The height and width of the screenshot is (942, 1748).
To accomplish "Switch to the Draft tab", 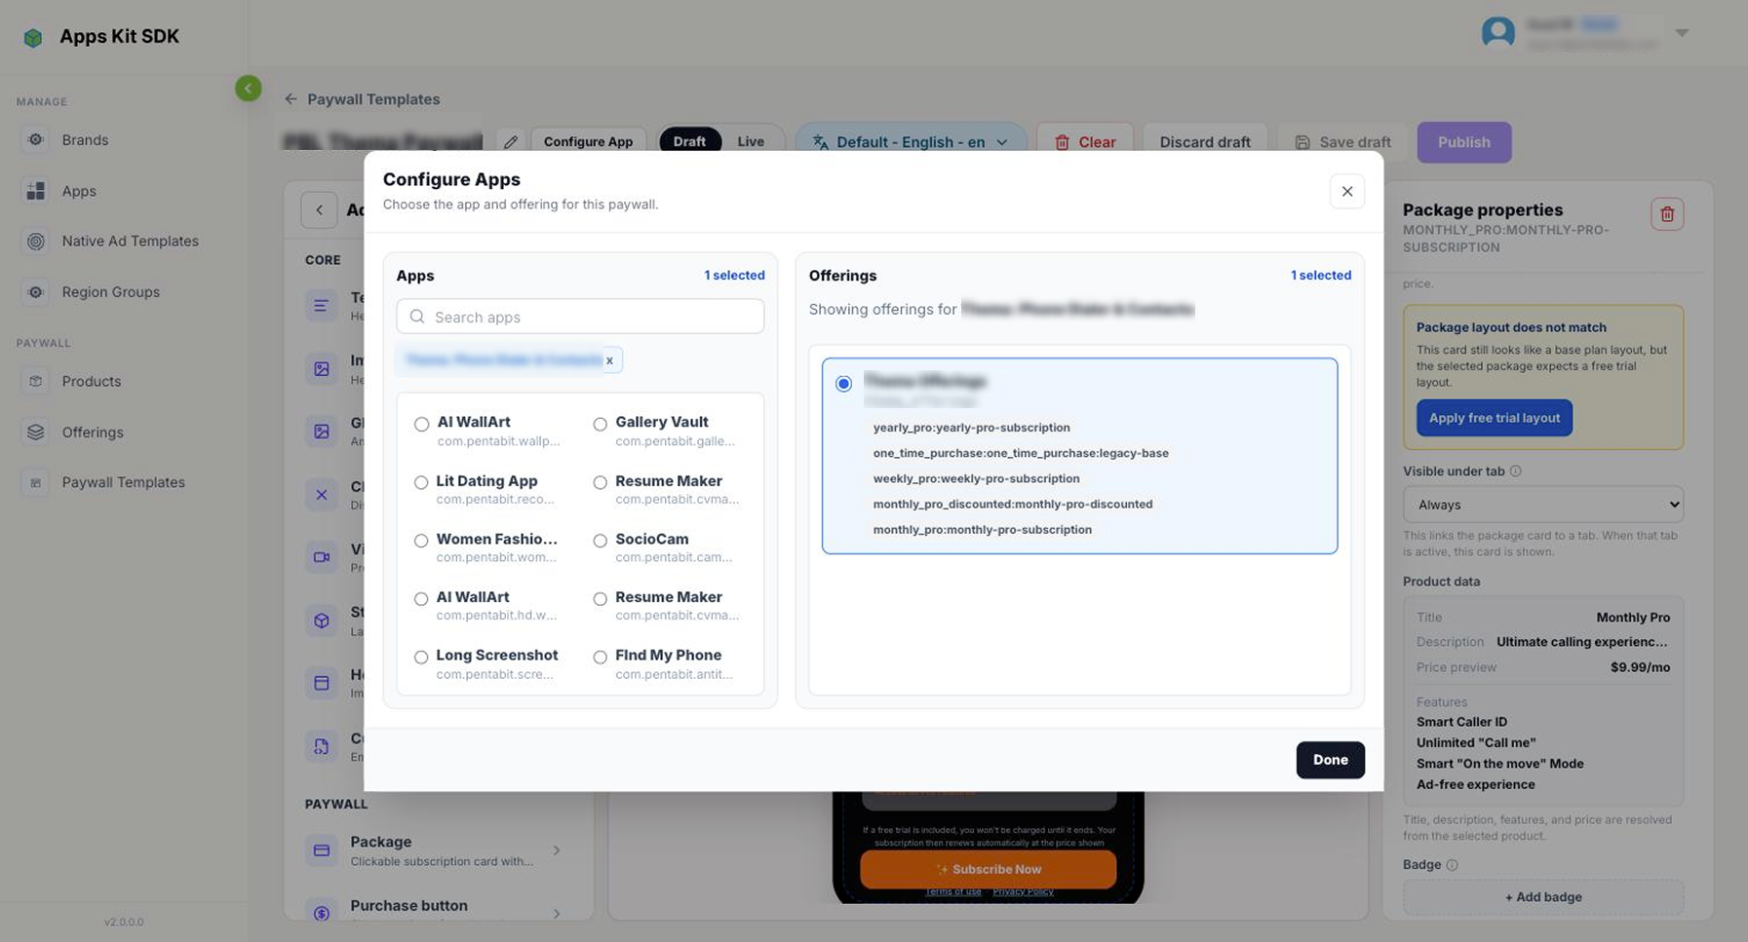I will pyautogui.click(x=689, y=141).
